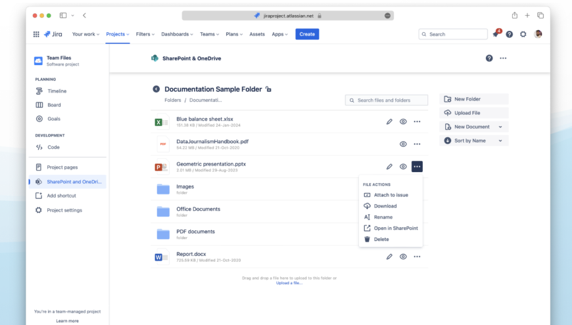
Task: Open the help icon in top navigation
Action: pyautogui.click(x=510, y=34)
